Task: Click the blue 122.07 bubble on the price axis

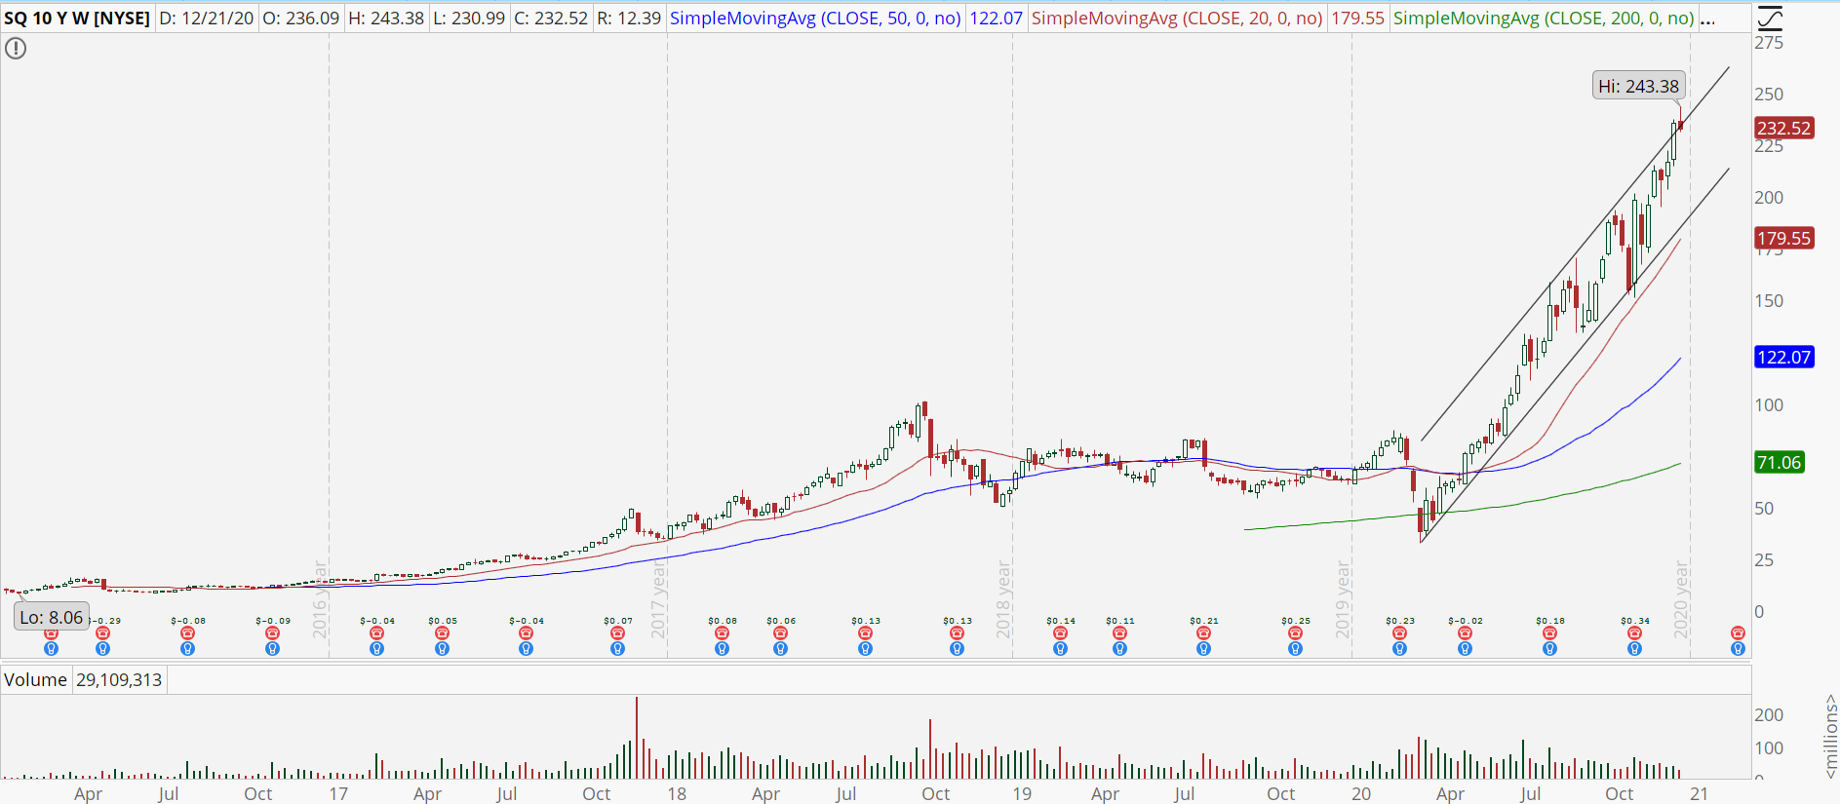Action: (1783, 357)
